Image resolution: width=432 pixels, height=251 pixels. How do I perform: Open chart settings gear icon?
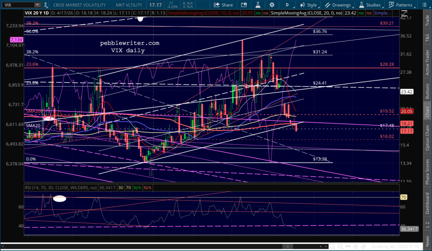coord(272,5)
